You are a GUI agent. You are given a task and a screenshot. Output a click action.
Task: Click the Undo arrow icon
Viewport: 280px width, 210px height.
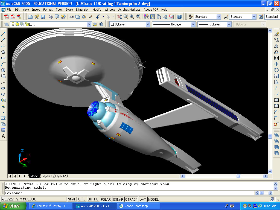98,17
